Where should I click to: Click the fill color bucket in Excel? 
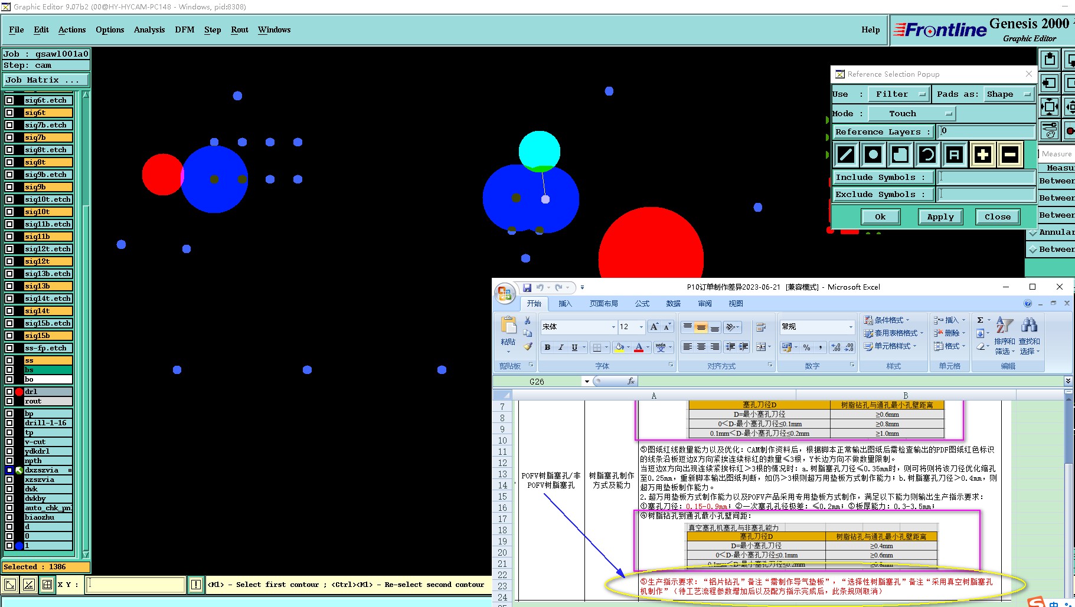click(619, 347)
